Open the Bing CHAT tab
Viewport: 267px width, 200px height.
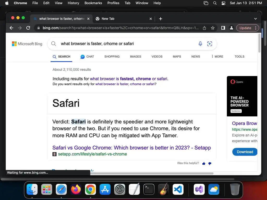pyautogui.click(x=87, y=57)
